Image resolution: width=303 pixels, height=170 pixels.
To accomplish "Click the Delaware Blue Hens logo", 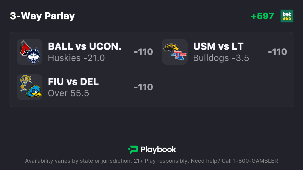I will point(33,91).
